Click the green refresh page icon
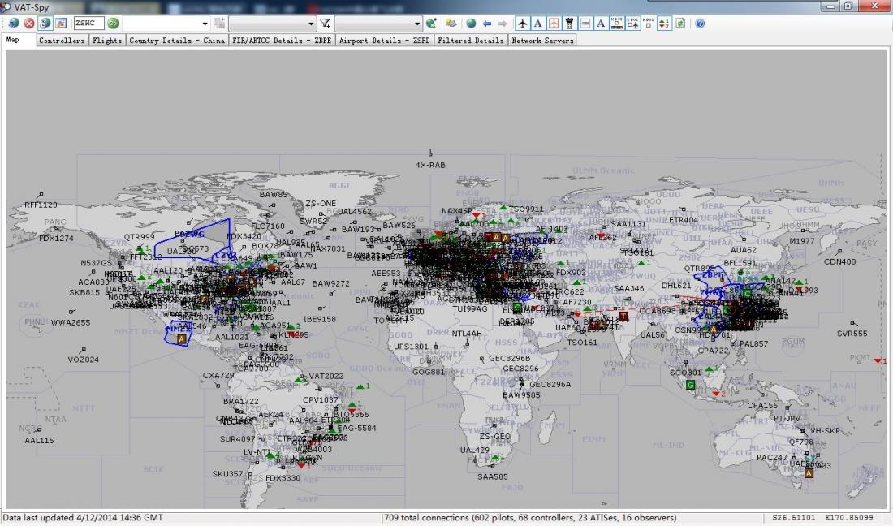 click(680, 24)
